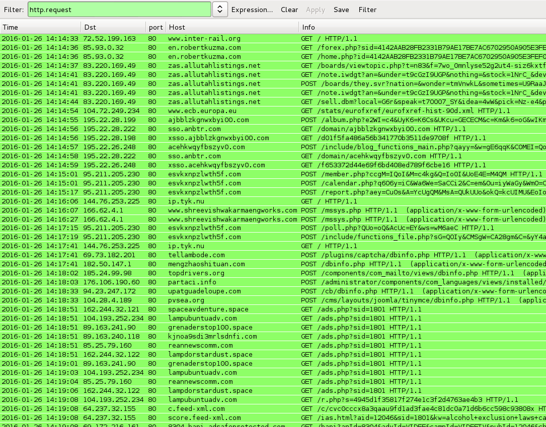Select the tellambode.com POST row
Viewport: 546px width, 427px height.
click(x=196, y=255)
